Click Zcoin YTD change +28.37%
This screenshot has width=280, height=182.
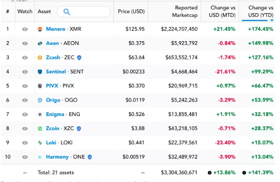pyautogui.click(x=262, y=128)
